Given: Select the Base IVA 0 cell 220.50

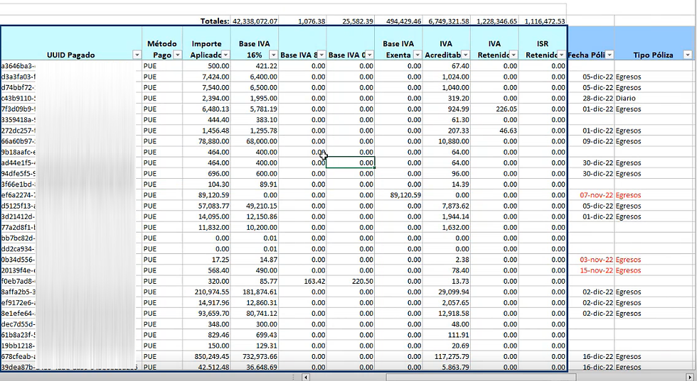Looking at the screenshot, I should tap(351, 281).
